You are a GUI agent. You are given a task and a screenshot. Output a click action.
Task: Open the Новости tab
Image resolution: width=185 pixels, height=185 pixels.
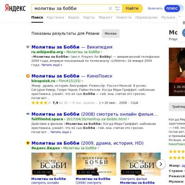124,18
